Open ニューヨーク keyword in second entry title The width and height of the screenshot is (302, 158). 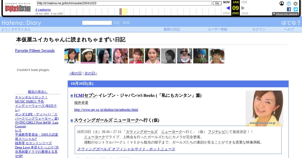[x=126, y=120]
